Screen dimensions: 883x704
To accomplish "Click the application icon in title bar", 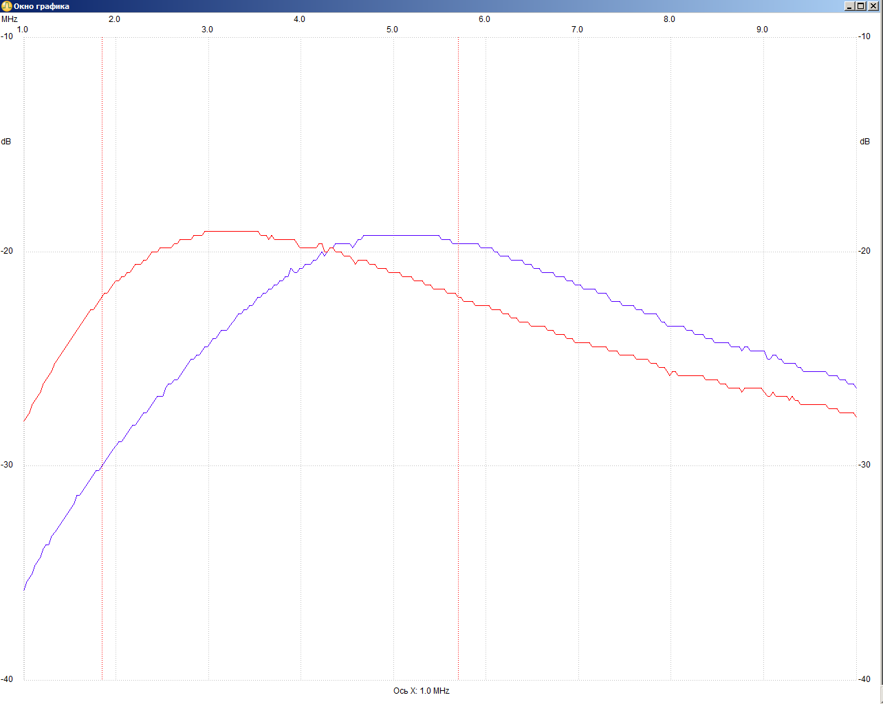I will (x=7, y=6).
